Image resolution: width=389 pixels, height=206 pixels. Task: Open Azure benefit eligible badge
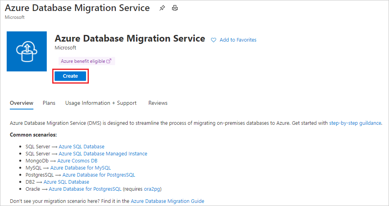83,61
